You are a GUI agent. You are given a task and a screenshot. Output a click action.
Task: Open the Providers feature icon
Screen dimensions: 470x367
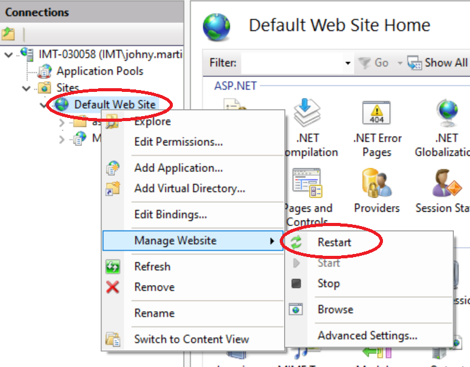[377, 184]
